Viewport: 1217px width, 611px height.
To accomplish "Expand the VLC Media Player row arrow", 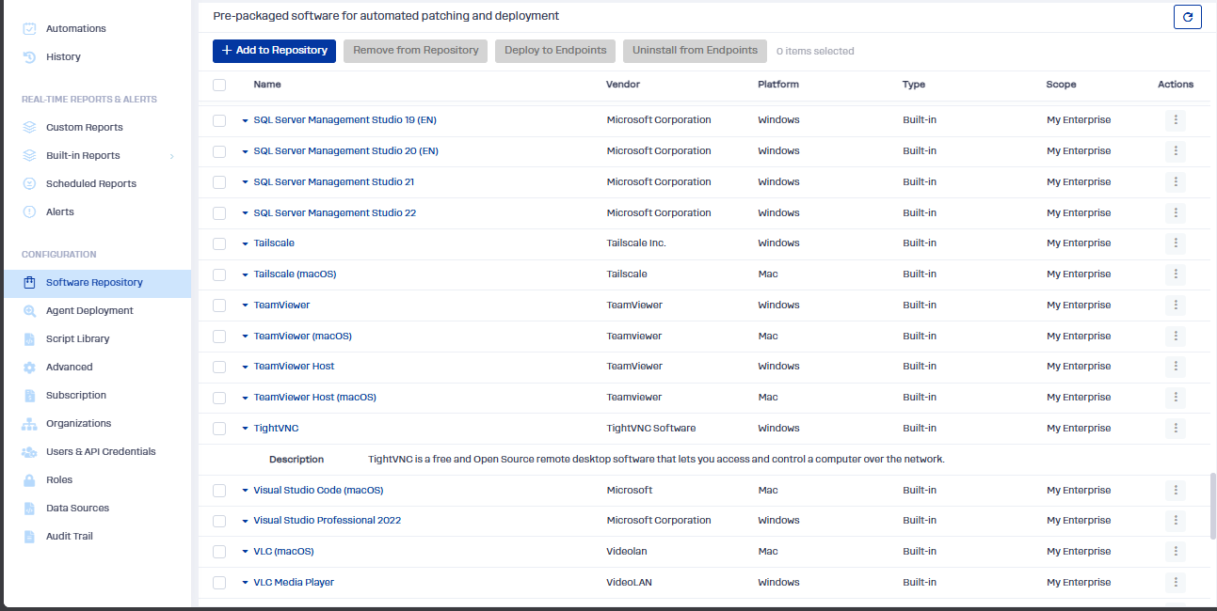I will (246, 583).
